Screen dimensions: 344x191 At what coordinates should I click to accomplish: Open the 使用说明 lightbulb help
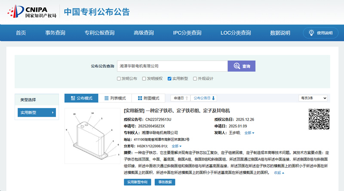[320, 33]
